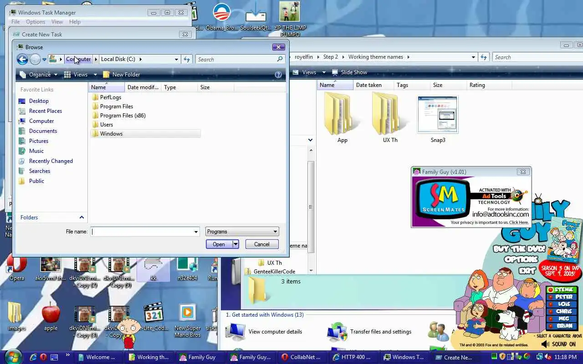Click View computer details link
This screenshot has width=583, height=364.
pyautogui.click(x=275, y=332)
